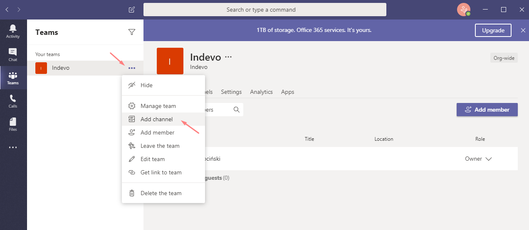Screen dimensions: 529x230
Task: Open Files in the sidebar
Action: tap(13, 124)
